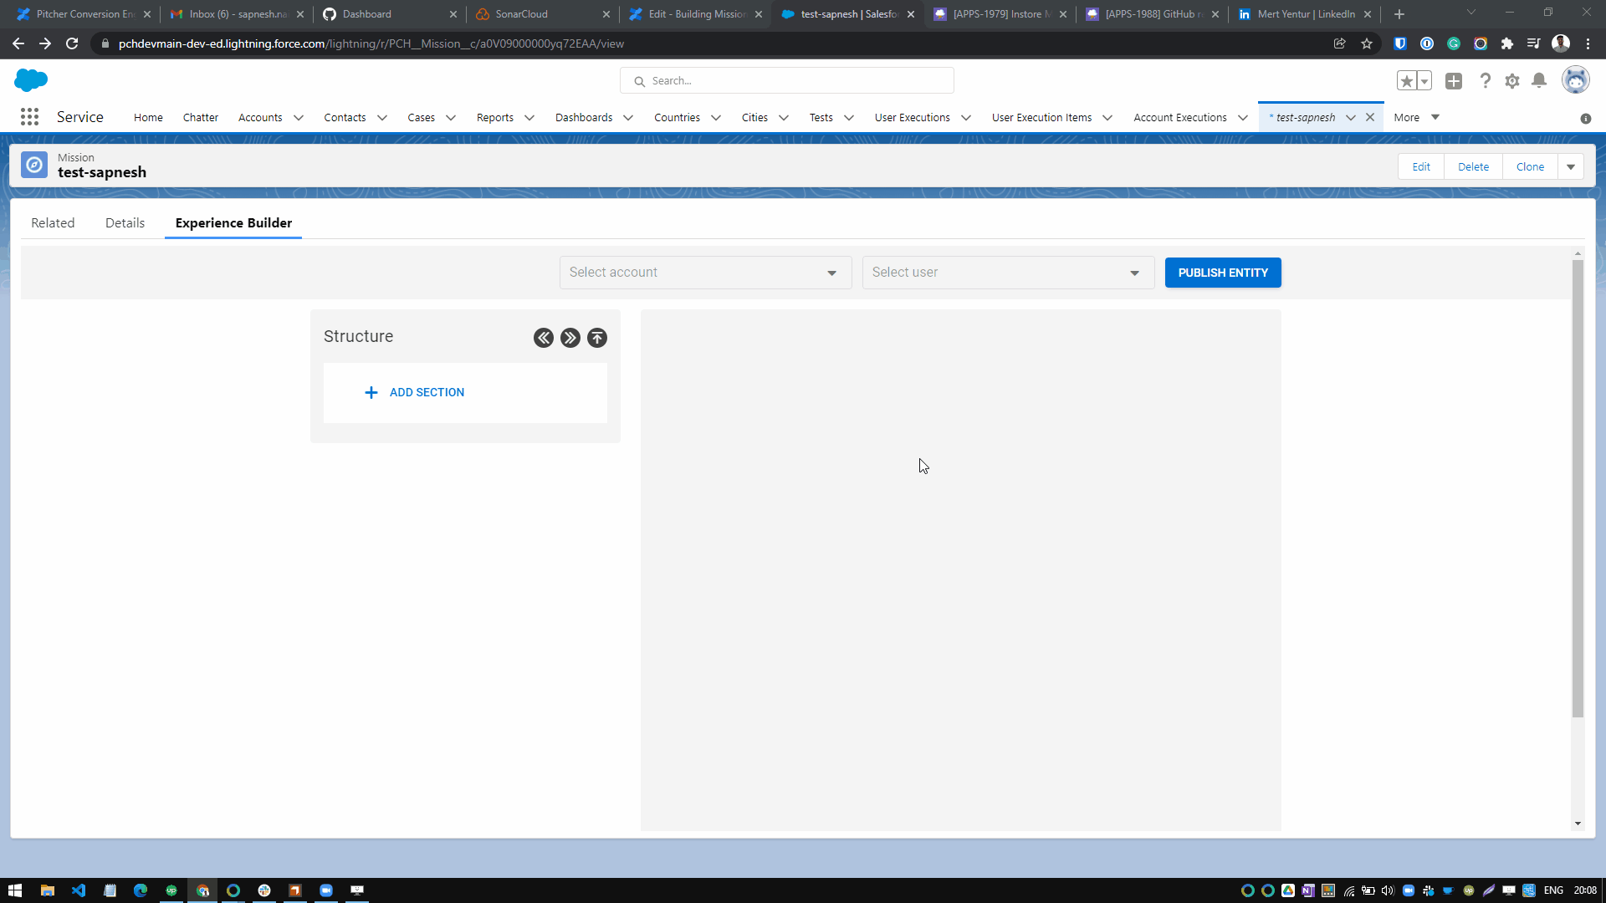Open Visual Studio Code from the taskbar

(x=79, y=890)
